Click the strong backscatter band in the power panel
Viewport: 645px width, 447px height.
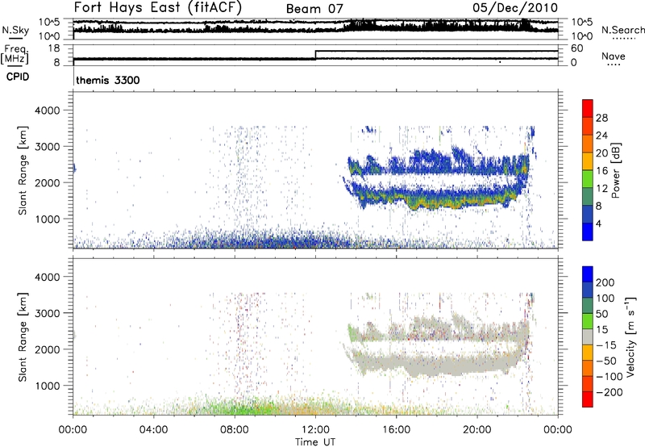[436, 200]
